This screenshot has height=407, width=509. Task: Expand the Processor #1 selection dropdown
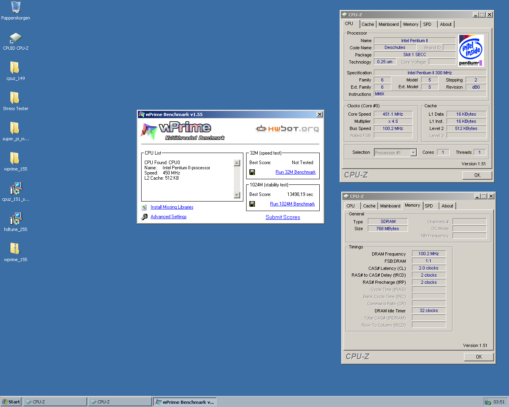coord(413,153)
